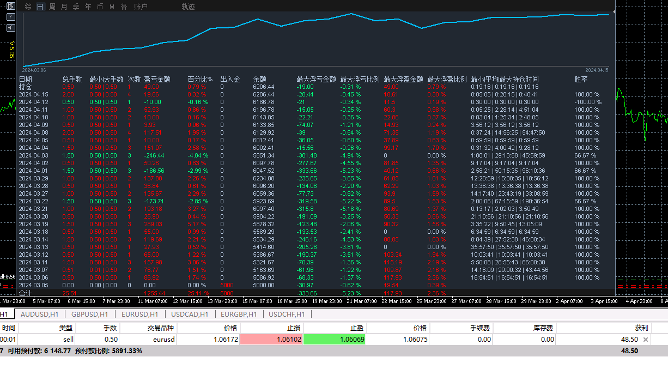Show the 月 monthly statistics view

(x=64, y=7)
